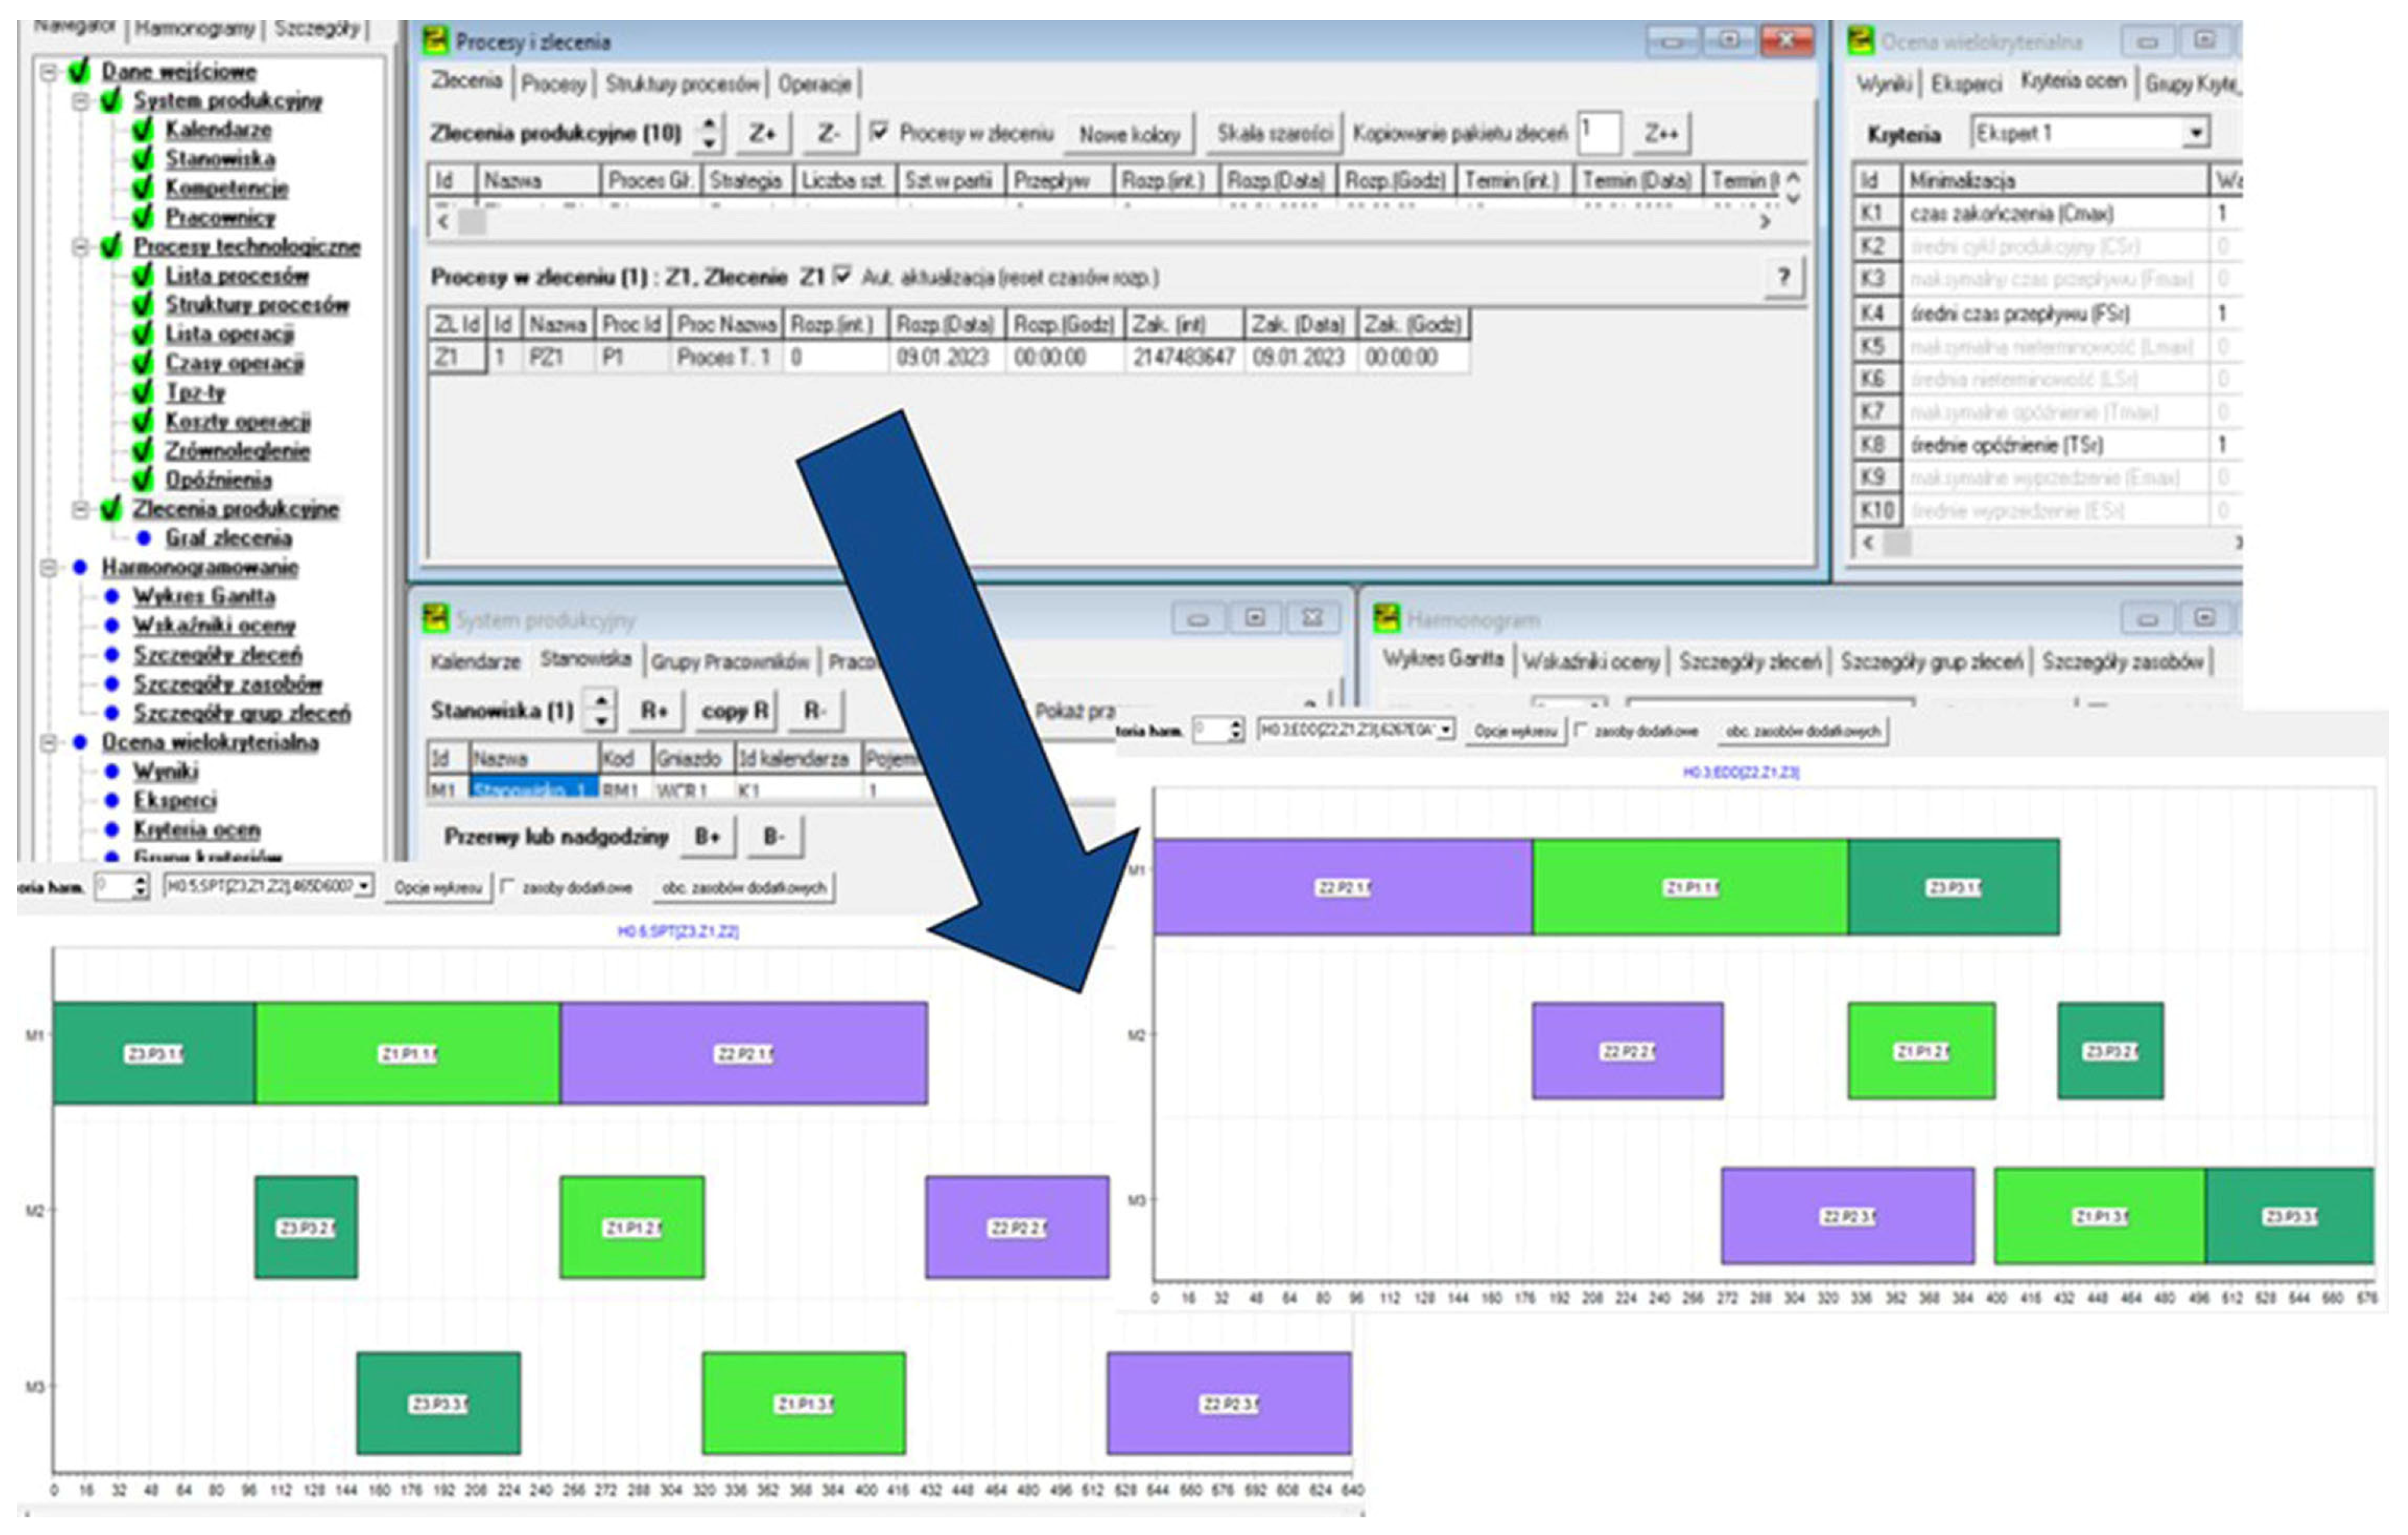Switch to the Struktury procesów tab
This screenshot has width=2408, height=1535.
point(682,84)
